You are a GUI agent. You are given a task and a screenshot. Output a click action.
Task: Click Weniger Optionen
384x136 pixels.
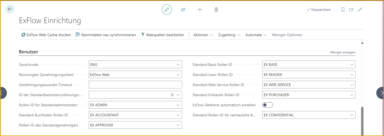pos(287,35)
